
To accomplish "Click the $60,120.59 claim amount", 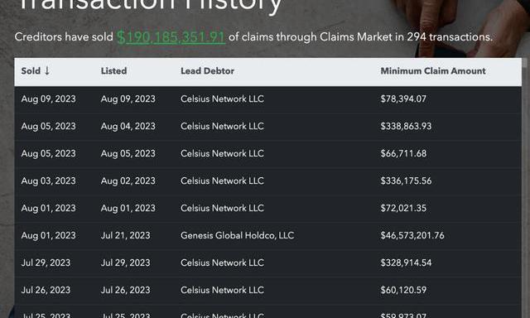I will point(403,291).
